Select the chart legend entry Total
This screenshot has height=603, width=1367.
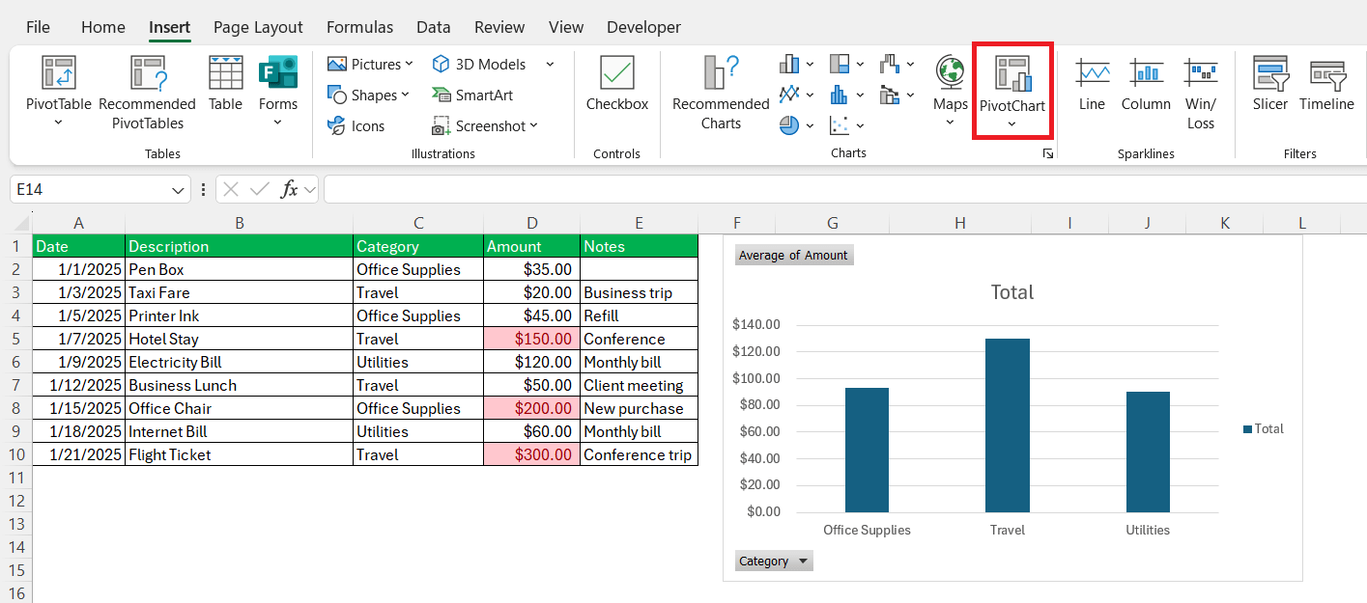pos(1264,428)
